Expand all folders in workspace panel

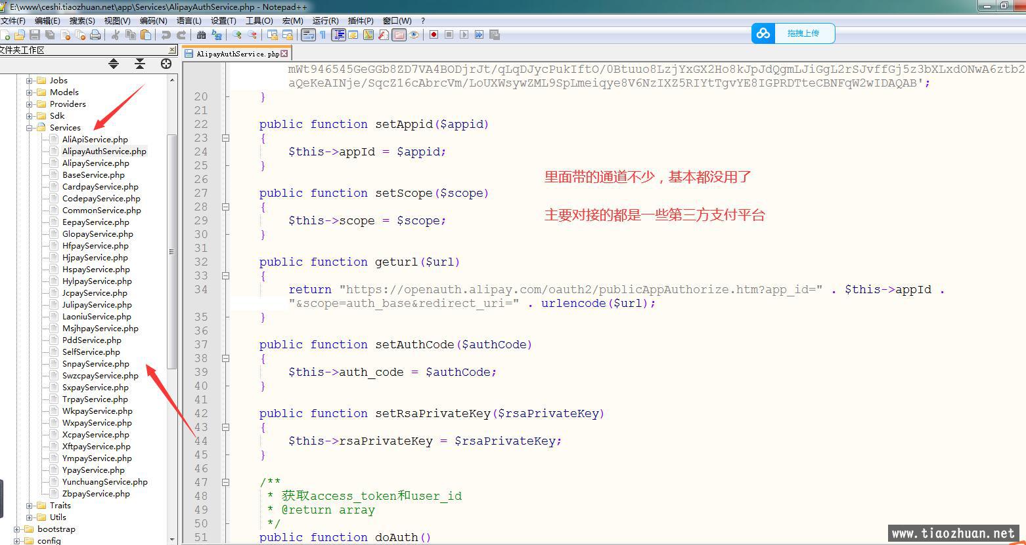tap(114, 64)
